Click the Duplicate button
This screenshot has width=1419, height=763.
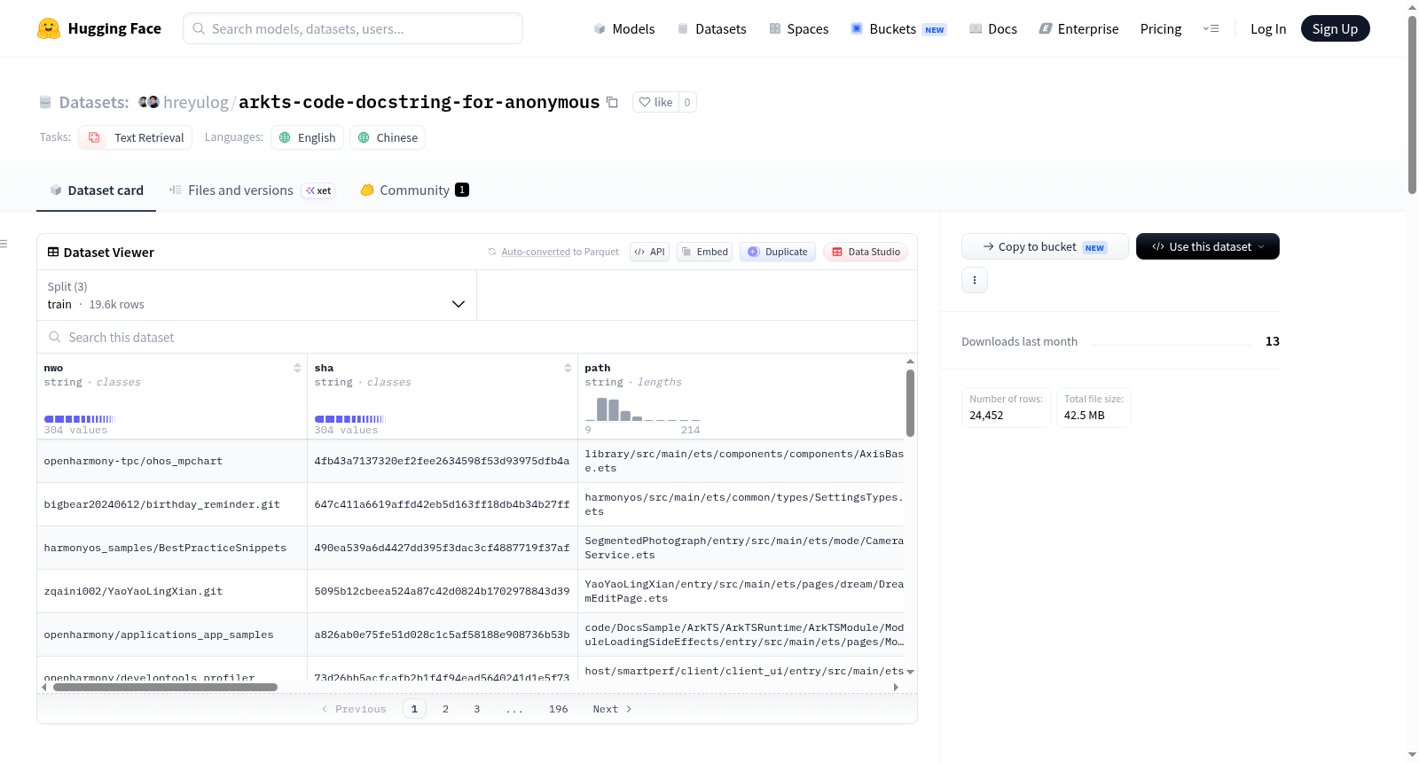(x=778, y=252)
